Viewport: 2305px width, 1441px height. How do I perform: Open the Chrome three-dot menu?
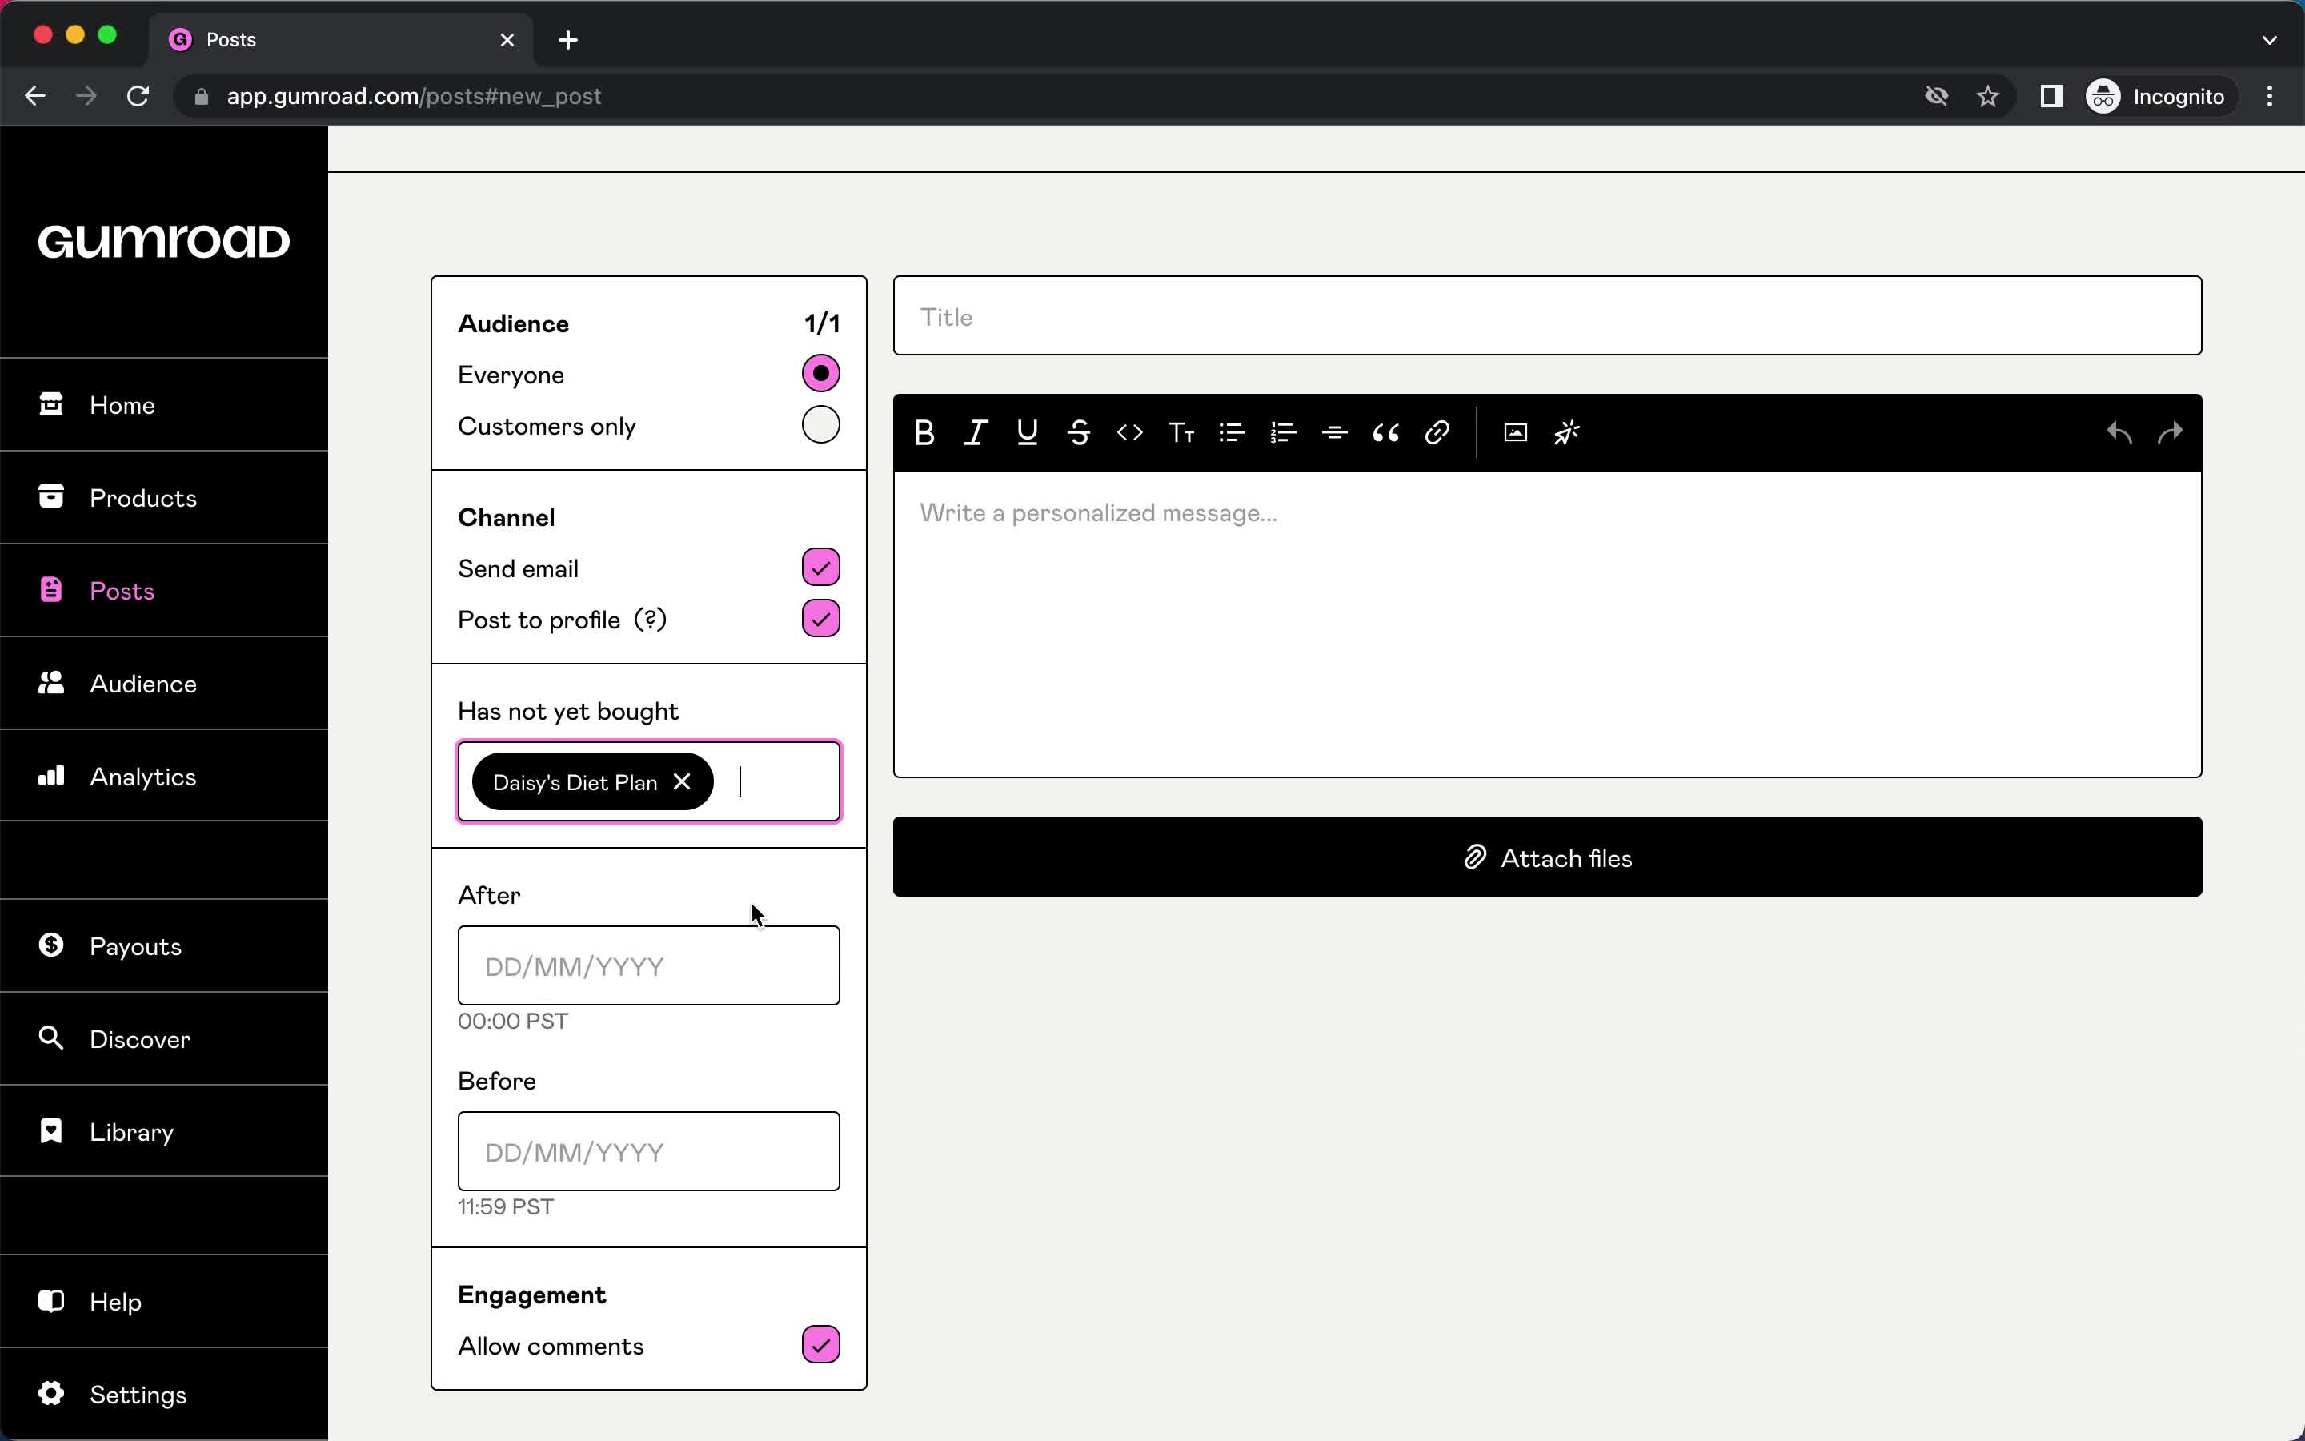pos(2270,96)
